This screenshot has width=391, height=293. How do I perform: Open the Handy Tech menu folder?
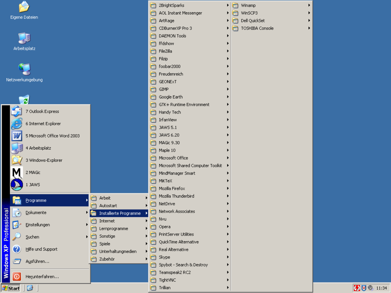pos(190,112)
